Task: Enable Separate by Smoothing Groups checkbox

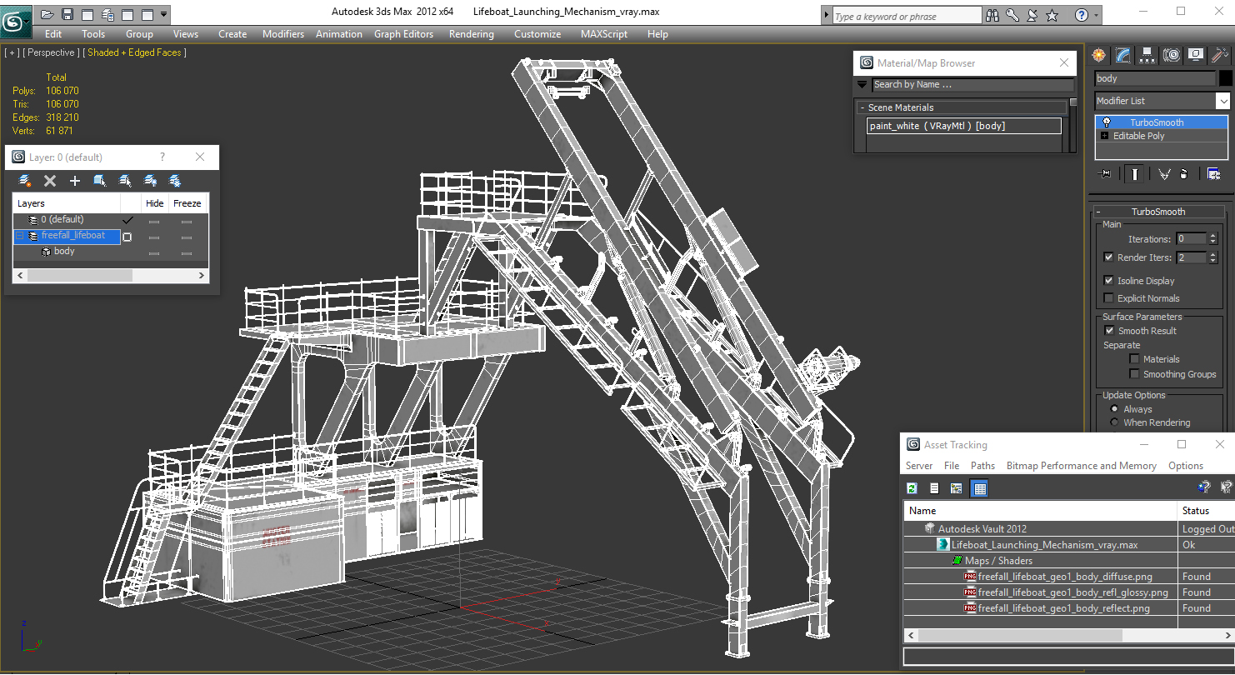Action: (1134, 374)
